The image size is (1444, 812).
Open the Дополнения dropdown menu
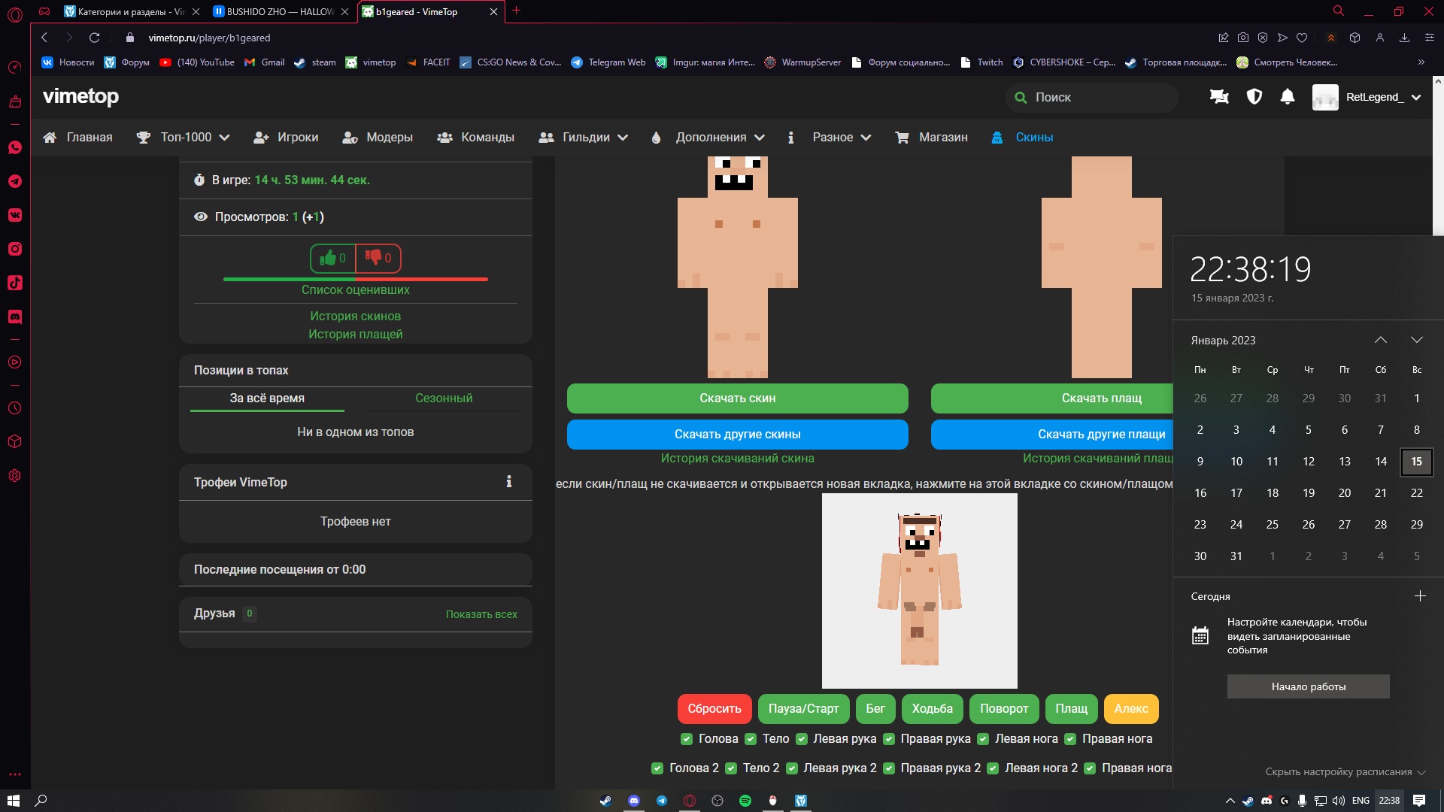pos(710,138)
